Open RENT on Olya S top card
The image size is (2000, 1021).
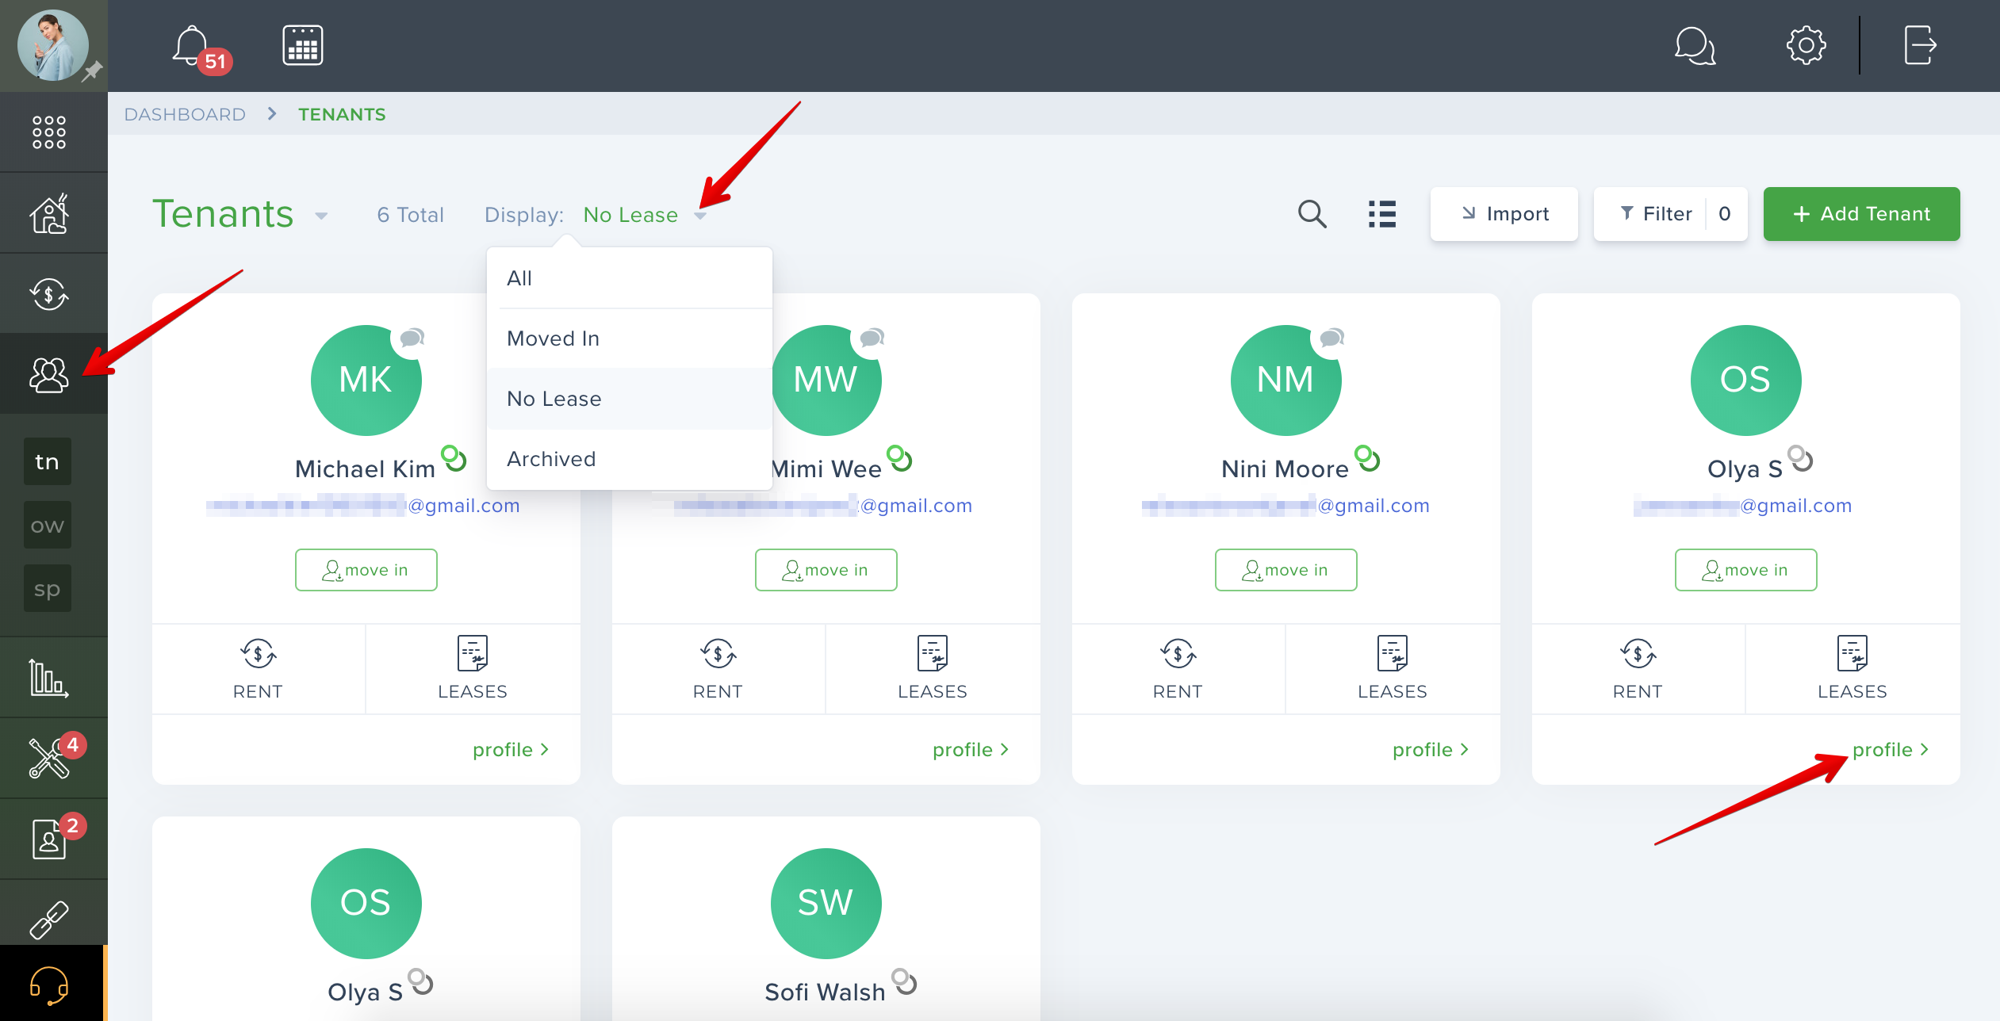[1638, 668]
